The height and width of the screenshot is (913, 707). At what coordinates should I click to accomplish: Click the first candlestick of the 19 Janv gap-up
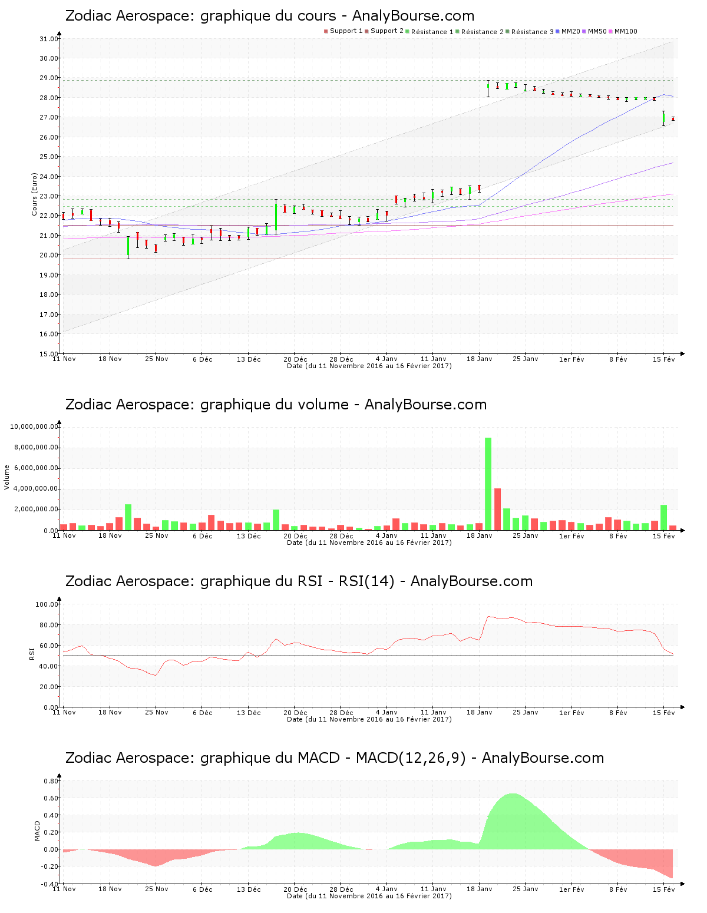(488, 88)
